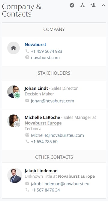108x202 pixels.
Task: Email johan@novaburst.com
Action: 52,101
